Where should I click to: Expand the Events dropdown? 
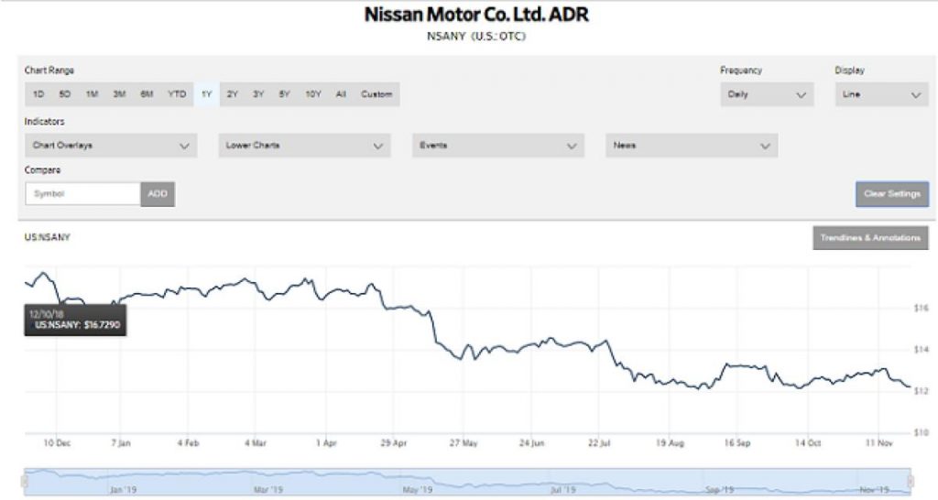(498, 146)
